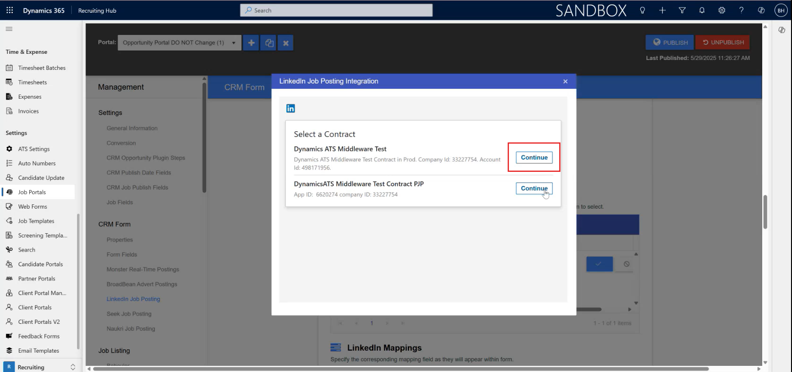Delete portal using the X icon button
The width and height of the screenshot is (792, 372).
pyautogui.click(x=286, y=43)
